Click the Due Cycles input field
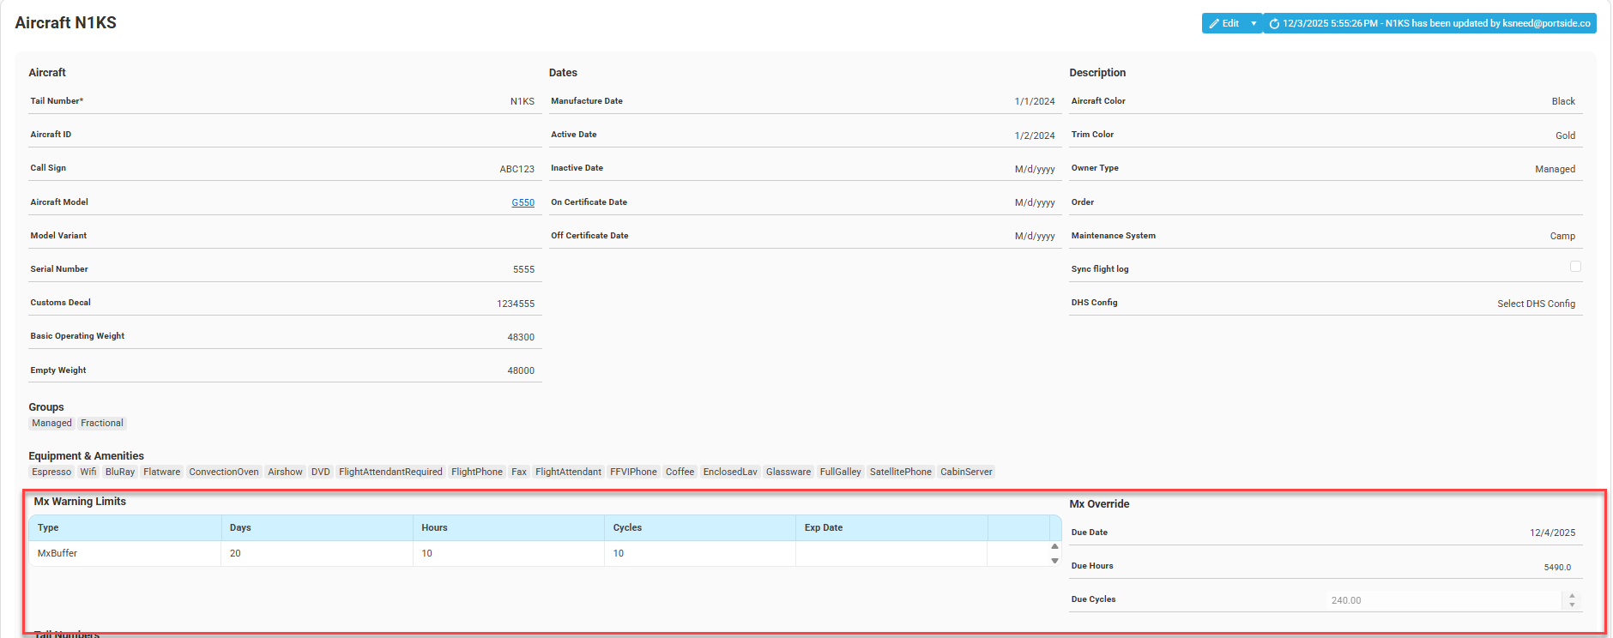The height and width of the screenshot is (638, 1613). coord(1441,600)
